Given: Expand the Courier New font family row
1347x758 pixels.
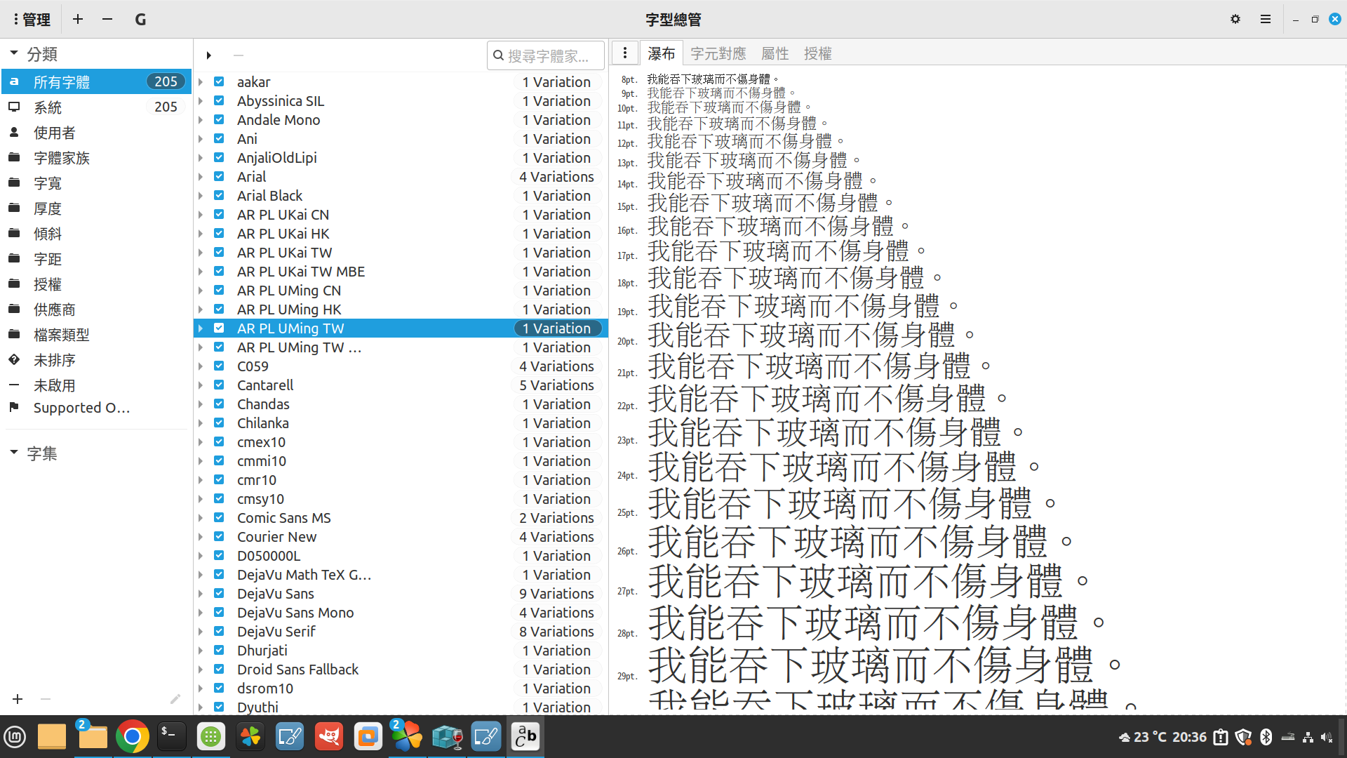Looking at the screenshot, I should point(201,537).
